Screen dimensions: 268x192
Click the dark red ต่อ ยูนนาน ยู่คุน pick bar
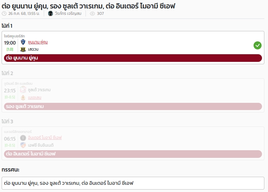[133, 58]
